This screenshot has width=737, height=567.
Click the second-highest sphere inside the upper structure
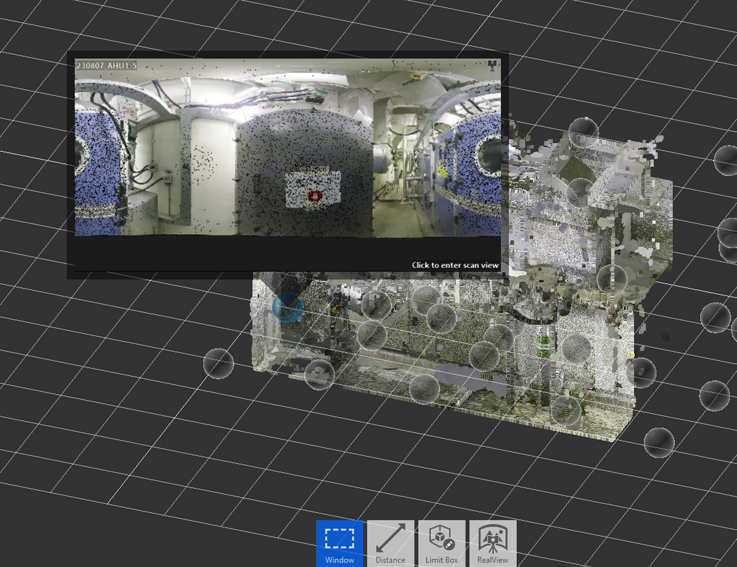580,193
